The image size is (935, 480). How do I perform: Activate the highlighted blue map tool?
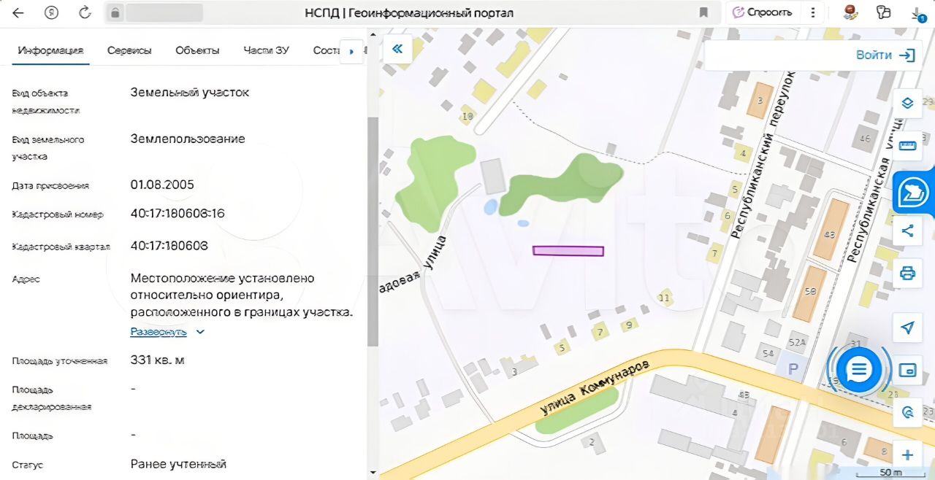pos(913,192)
